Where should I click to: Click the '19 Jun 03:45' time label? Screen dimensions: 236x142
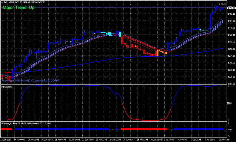(61, 140)
